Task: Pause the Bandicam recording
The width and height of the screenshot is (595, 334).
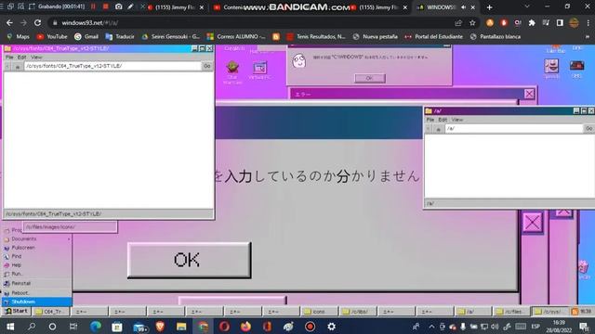Action: click(x=93, y=6)
